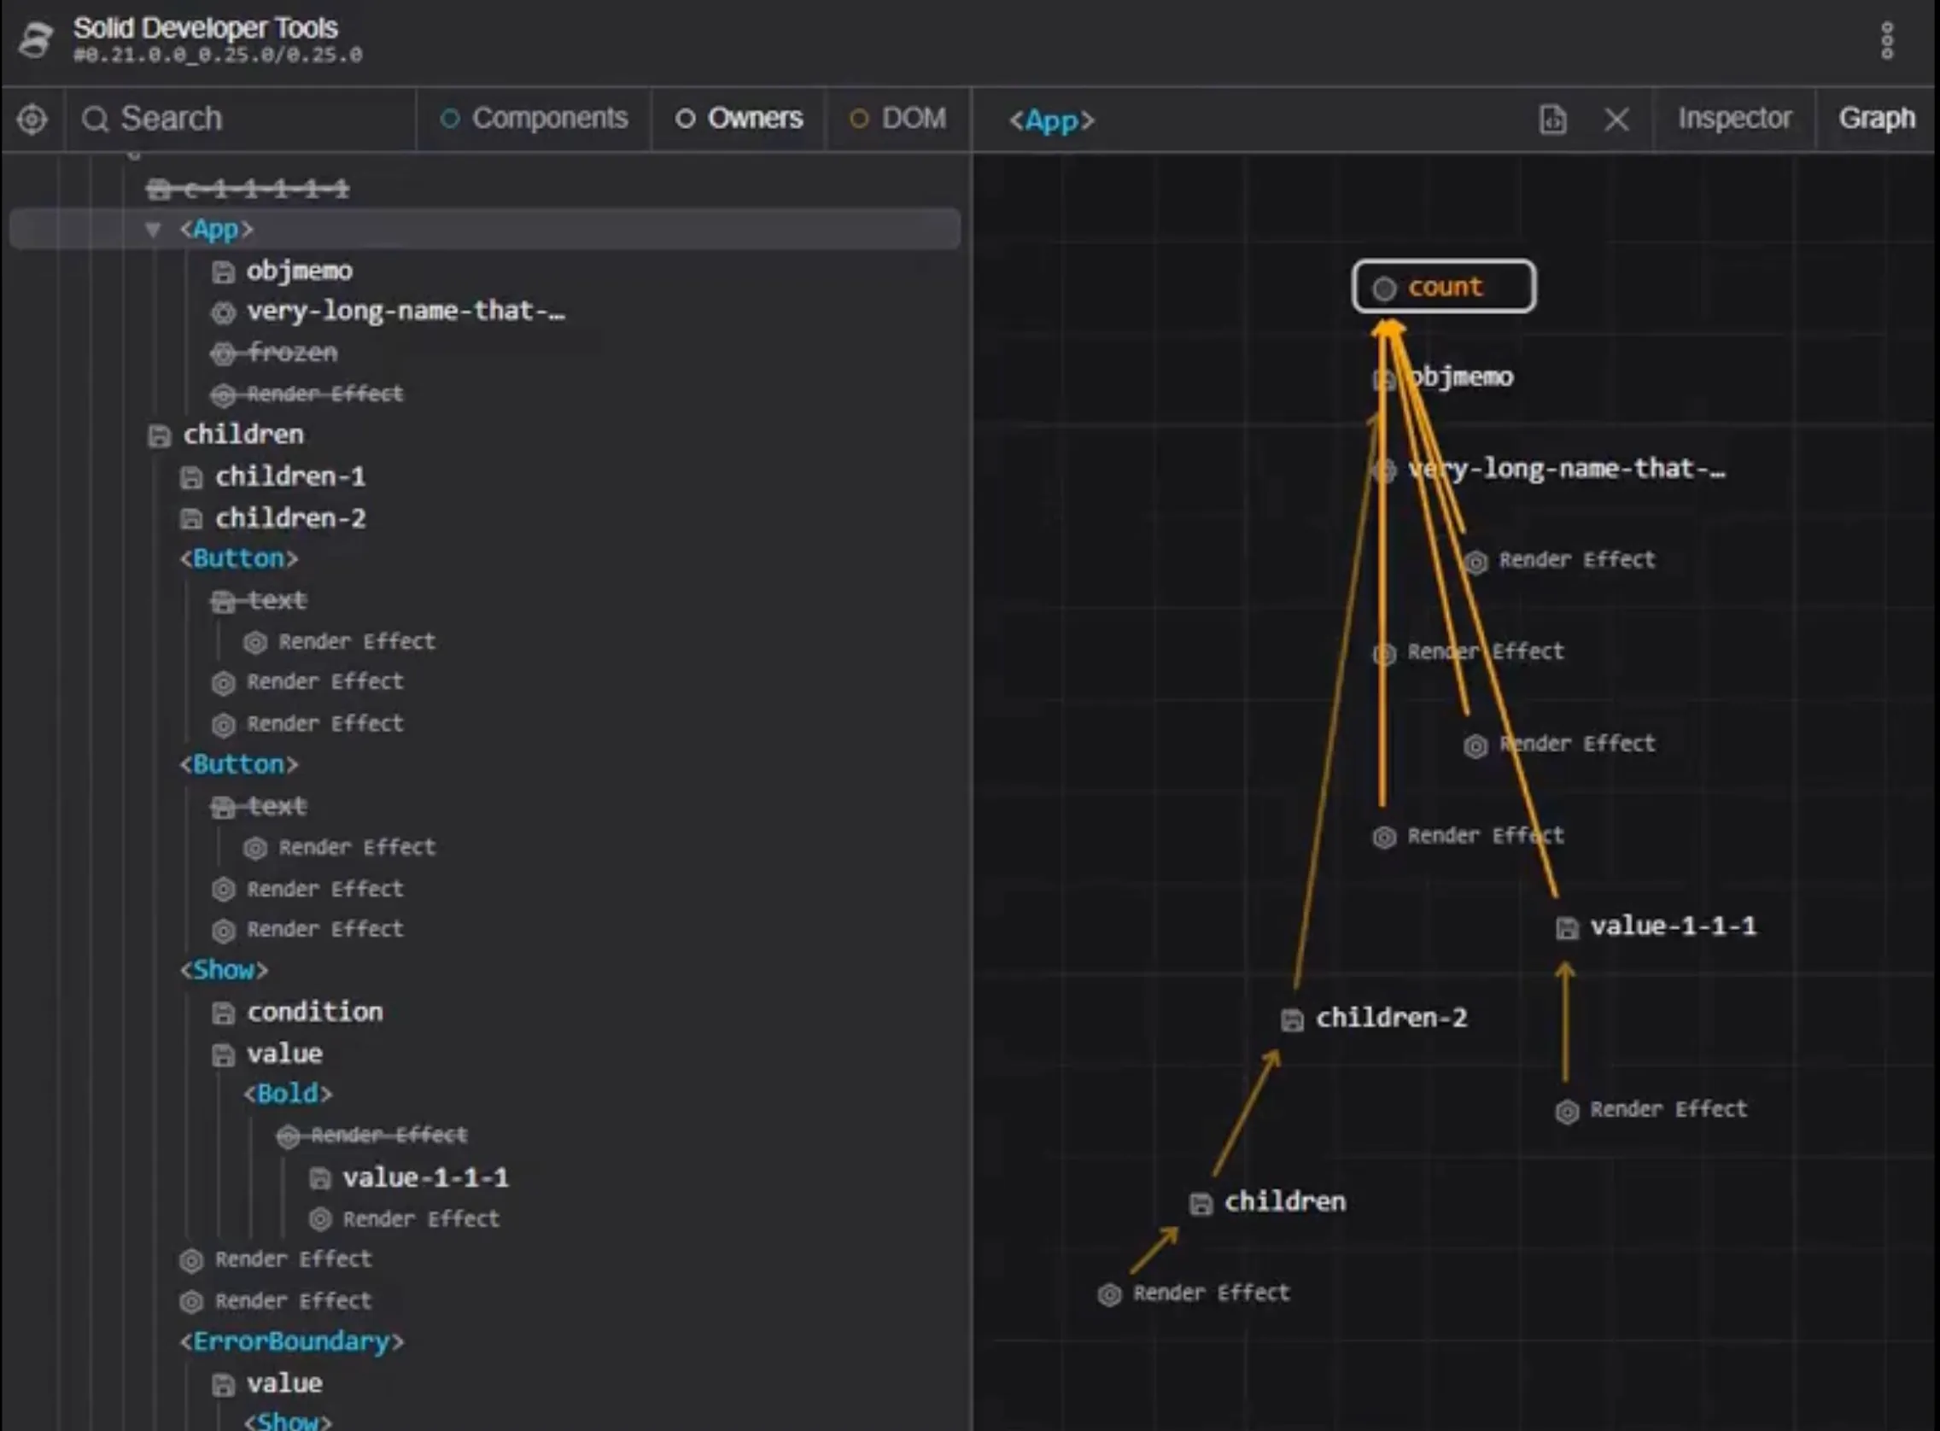Collapse the <App> node with its triangle

click(154, 229)
